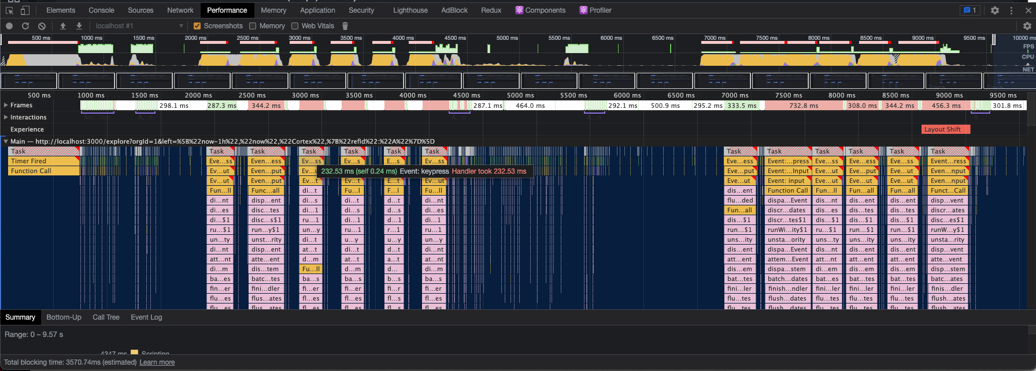Select the 464.0 ms frame
Image resolution: width=1036 pixels, height=371 pixels.
click(x=530, y=106)
